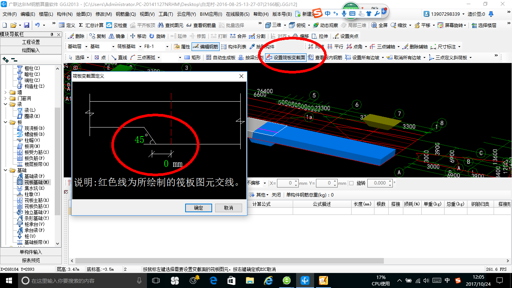Open Task View on the taskbar
Screen dimensions: 512x288
[x=156, y=280]
